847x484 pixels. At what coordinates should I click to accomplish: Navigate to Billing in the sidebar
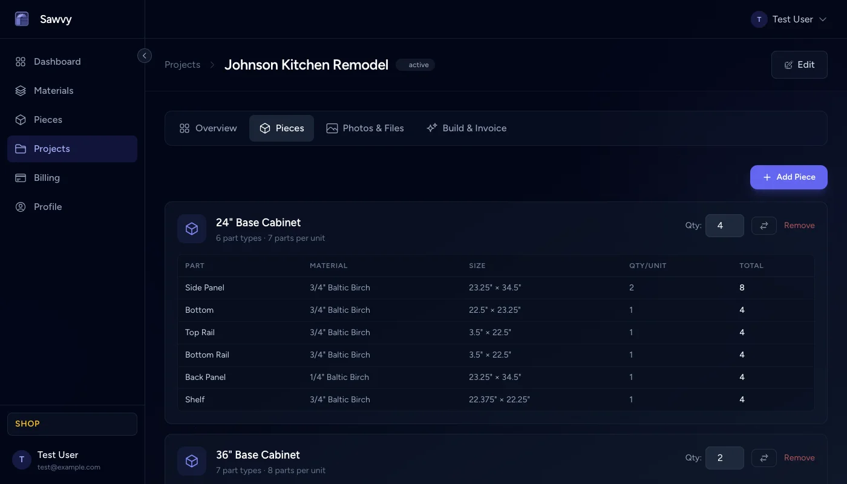pos(47,178)
